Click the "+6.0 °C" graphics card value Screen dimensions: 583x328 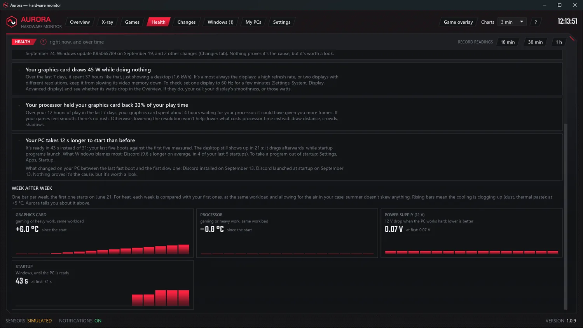coord(27,229)
